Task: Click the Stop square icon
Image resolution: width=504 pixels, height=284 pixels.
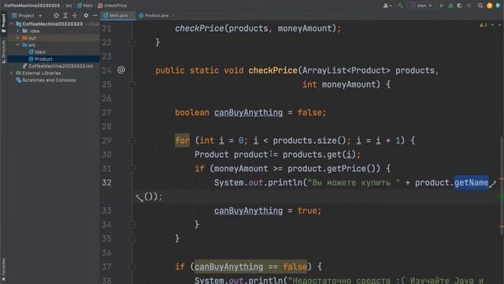Action: click(469, 6)
